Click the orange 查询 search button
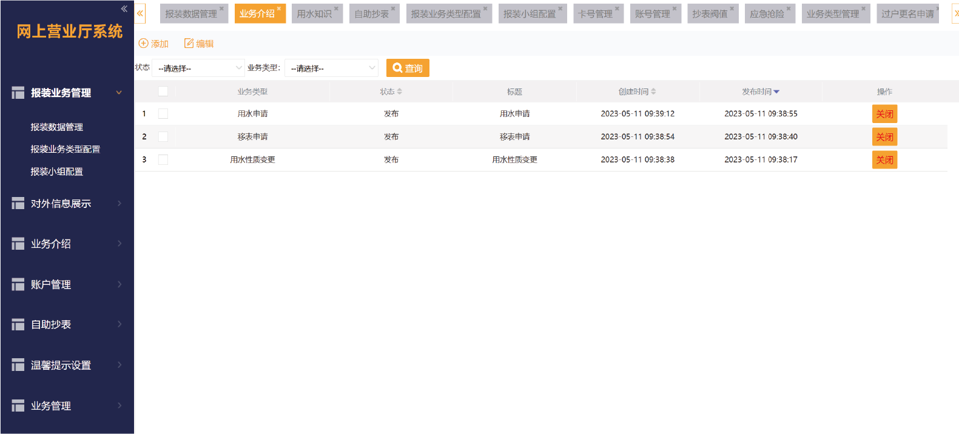The height and width of the screenshot is (434, 959). tap(408, 68)
